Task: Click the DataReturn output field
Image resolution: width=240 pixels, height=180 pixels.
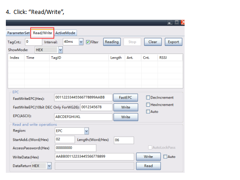Action: pos(95,166)
